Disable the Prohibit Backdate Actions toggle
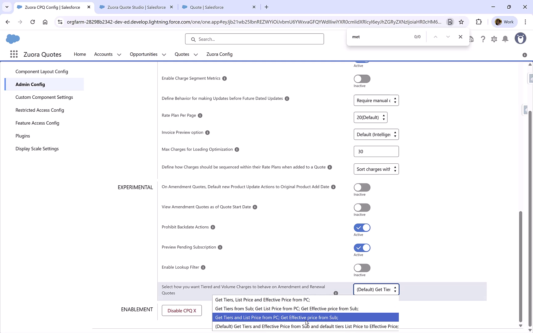Screen dimensions: 533x333 [x=362, y=228]
